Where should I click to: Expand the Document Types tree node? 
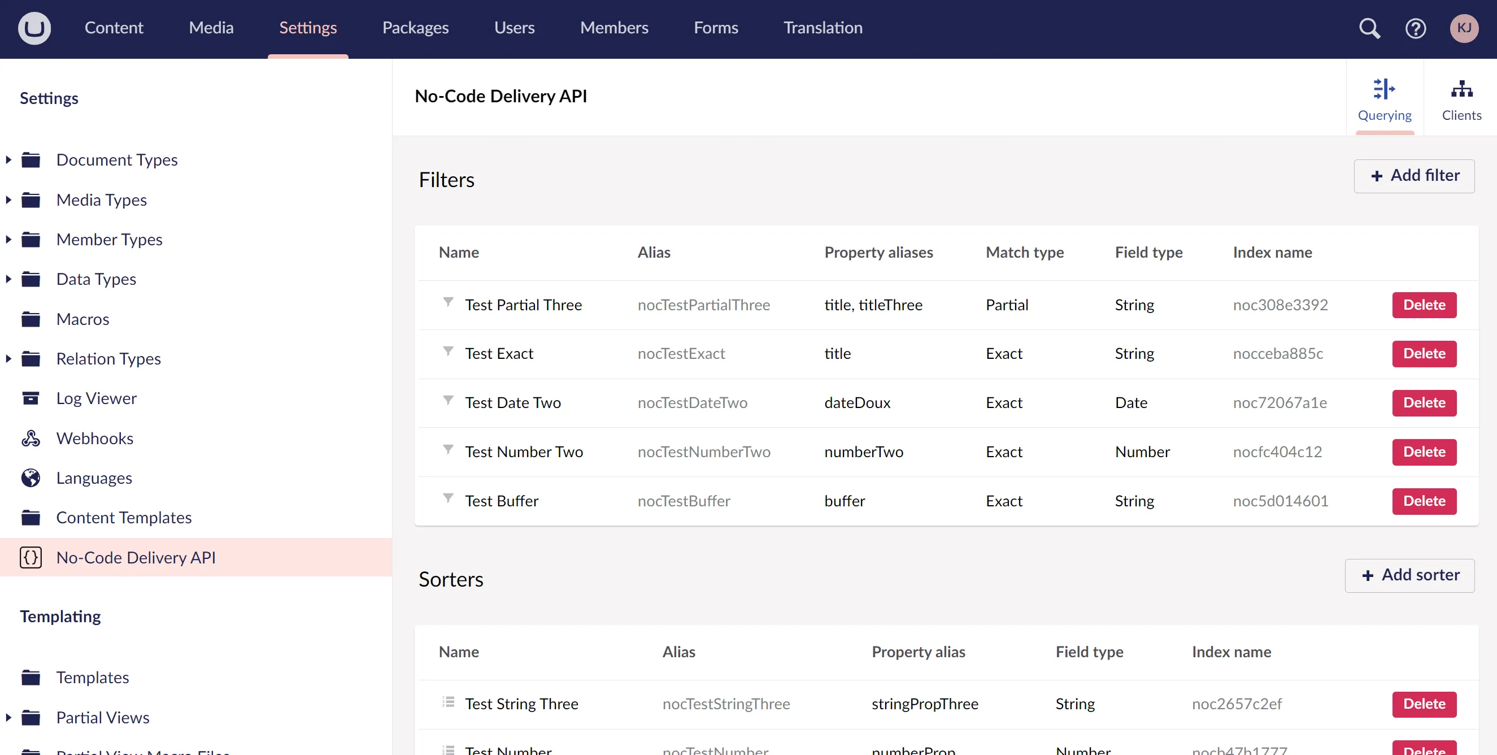click(8, 159)
